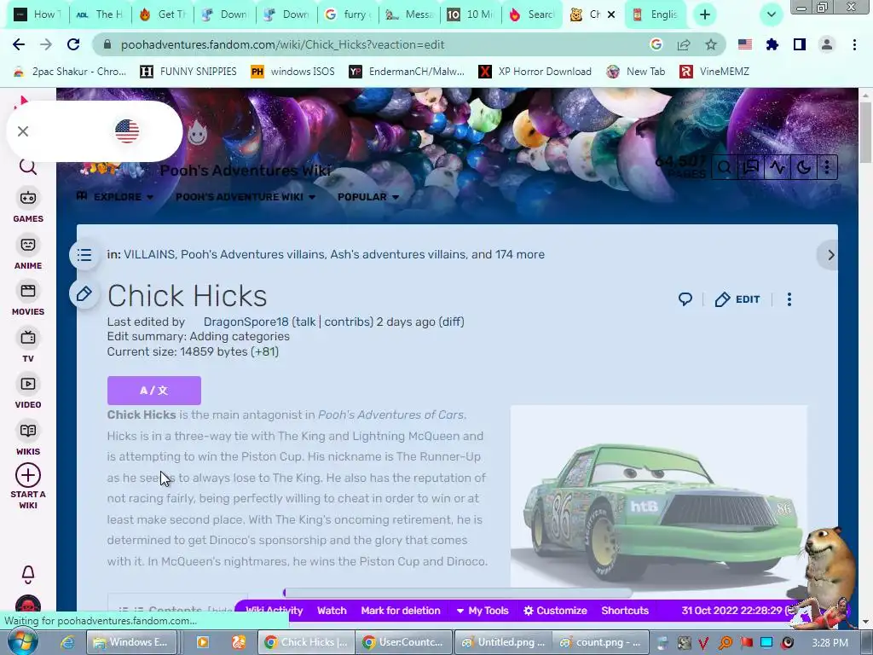The height and width of the screenshot is (655, 873).
Task: Expand the POPULAR dropdown menu
Action: click(x=368, y=197)
